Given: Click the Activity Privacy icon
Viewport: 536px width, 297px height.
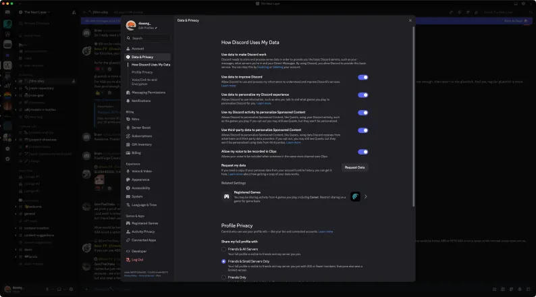Looking at the screenshot, I should click(x=128, y=232).
